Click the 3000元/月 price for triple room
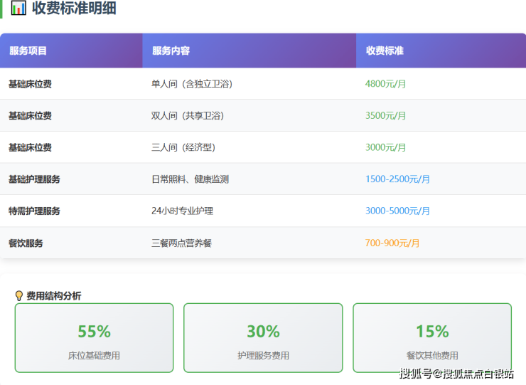 tap(385, 147)
